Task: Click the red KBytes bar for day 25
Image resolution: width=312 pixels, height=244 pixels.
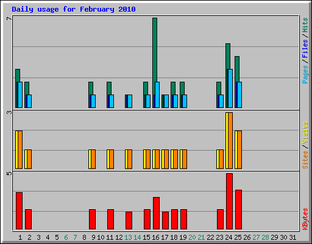Action: (239, 209)
